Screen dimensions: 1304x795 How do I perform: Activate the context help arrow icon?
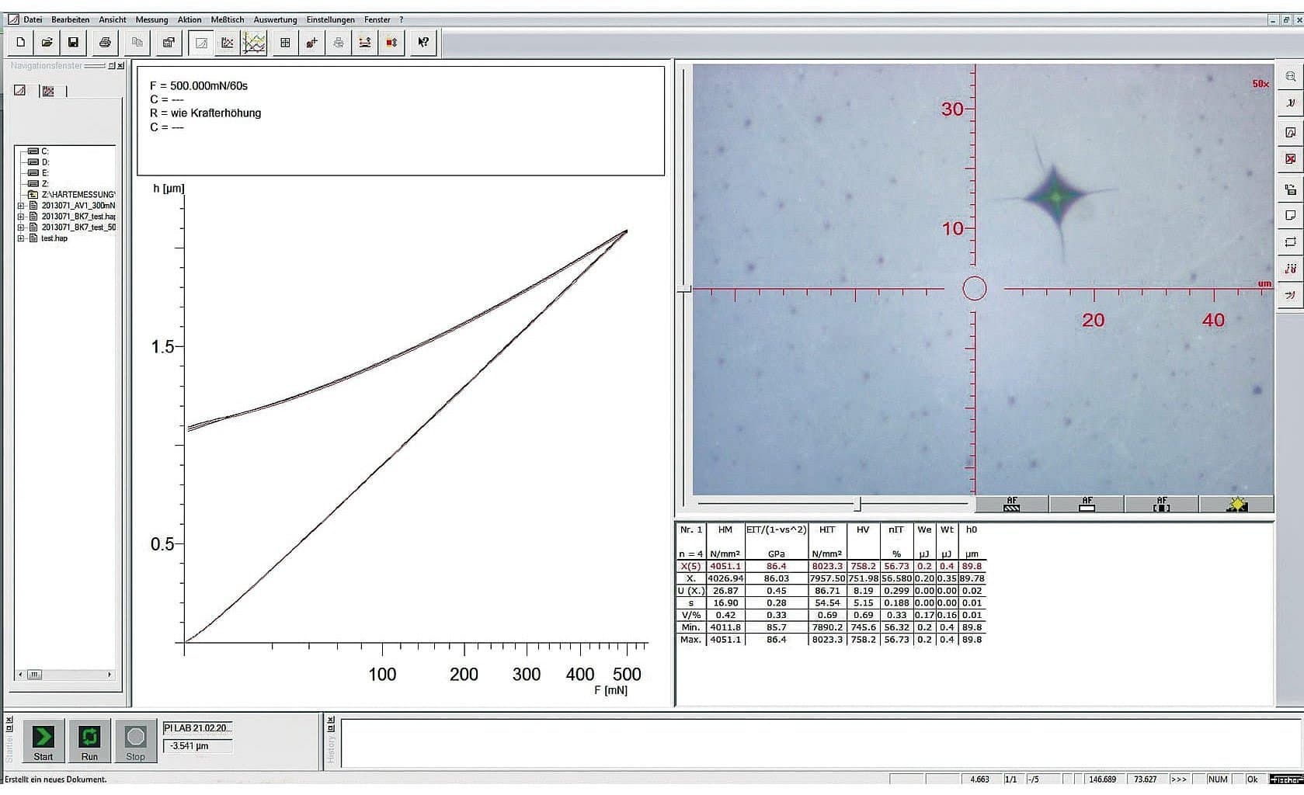(x=423, y=43)
